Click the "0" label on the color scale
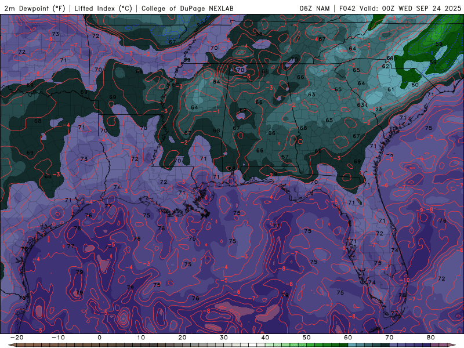Image resolution: width=464 pixels, height=348 pixels. [99, 338]
